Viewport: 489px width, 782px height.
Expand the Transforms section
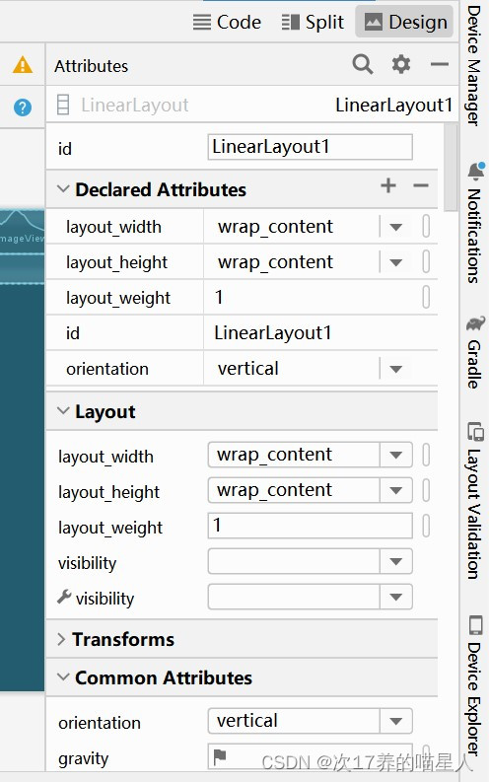click(x=61, y=639)
